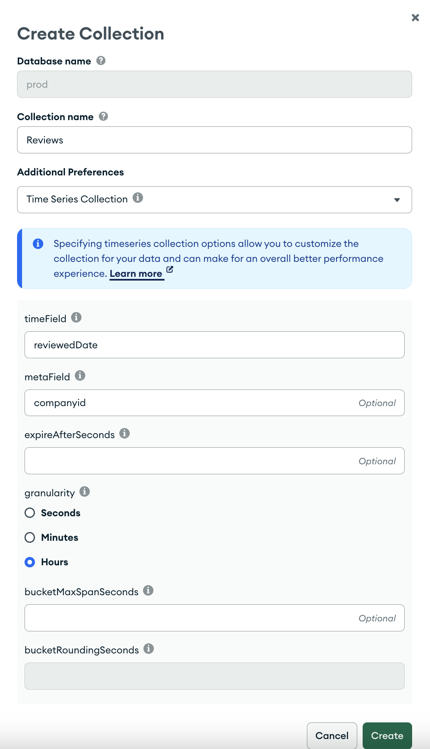Open the Learn more external link
The image size is (430, 749).
click(x=136, y=273)
